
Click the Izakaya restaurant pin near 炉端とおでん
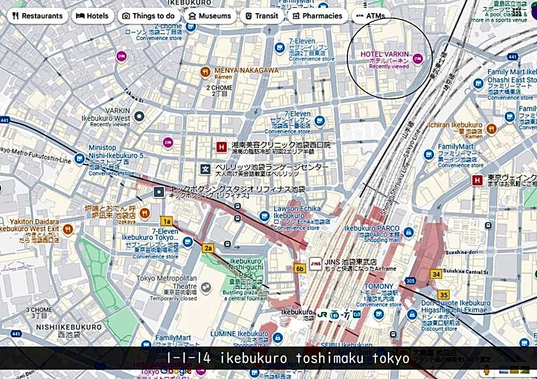pyautogui.click(x=145, y=213)
